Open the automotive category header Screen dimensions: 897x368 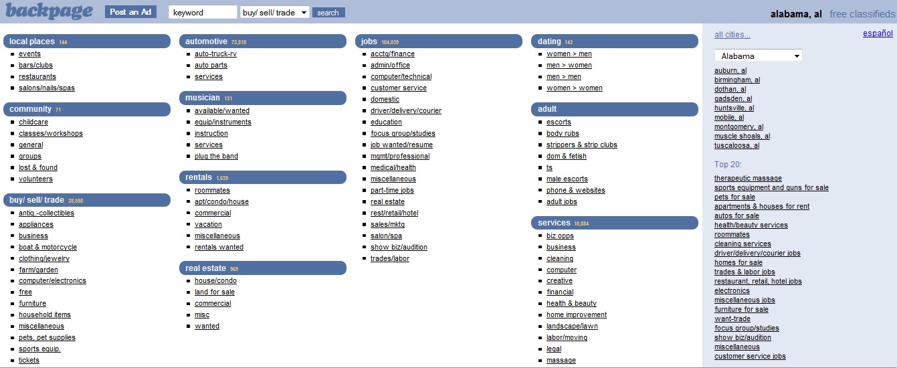[x=263, y=41]
